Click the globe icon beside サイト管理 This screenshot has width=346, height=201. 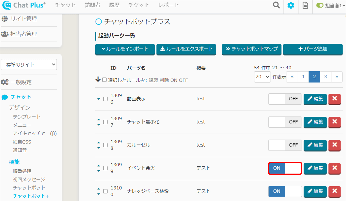tap(5, 19)
